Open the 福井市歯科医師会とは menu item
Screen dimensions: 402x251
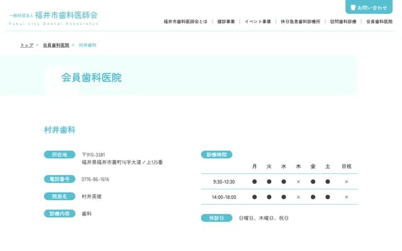point(185,21)
